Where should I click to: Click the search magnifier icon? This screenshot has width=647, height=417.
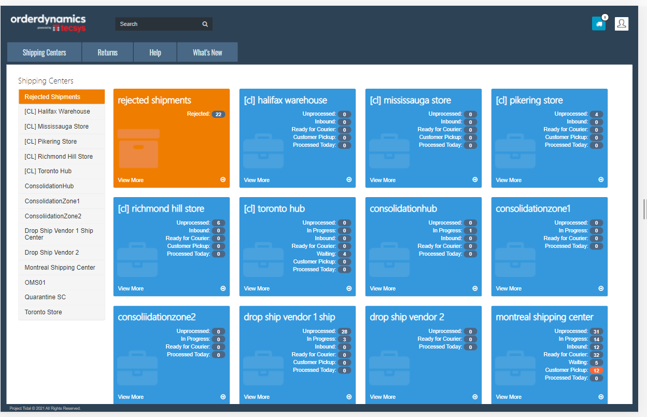[205, 24]
